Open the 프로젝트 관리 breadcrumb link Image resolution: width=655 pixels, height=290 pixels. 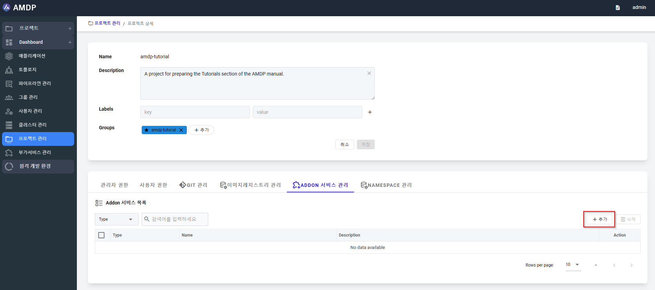[x=107, y=23]
